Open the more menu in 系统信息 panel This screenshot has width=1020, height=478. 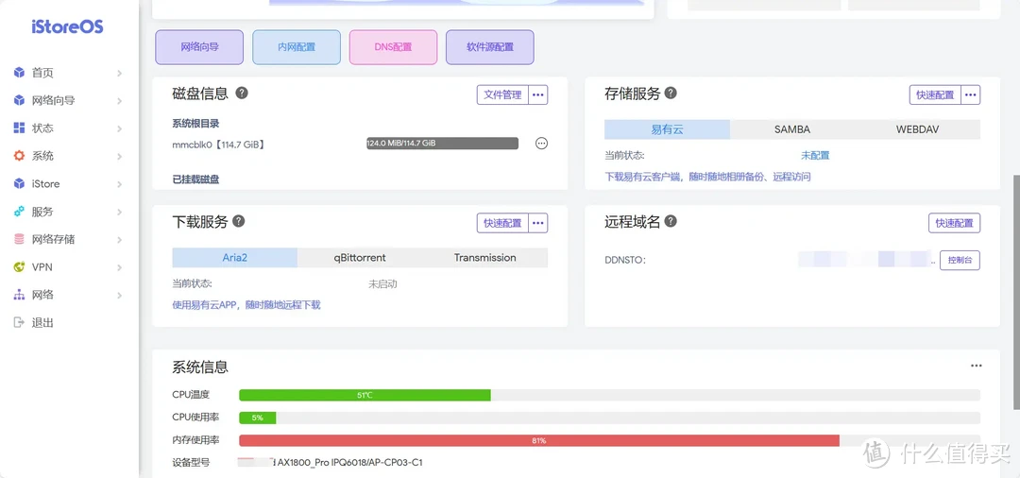(x=977, y=367)
